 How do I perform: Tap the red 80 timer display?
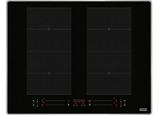[83, 101]
